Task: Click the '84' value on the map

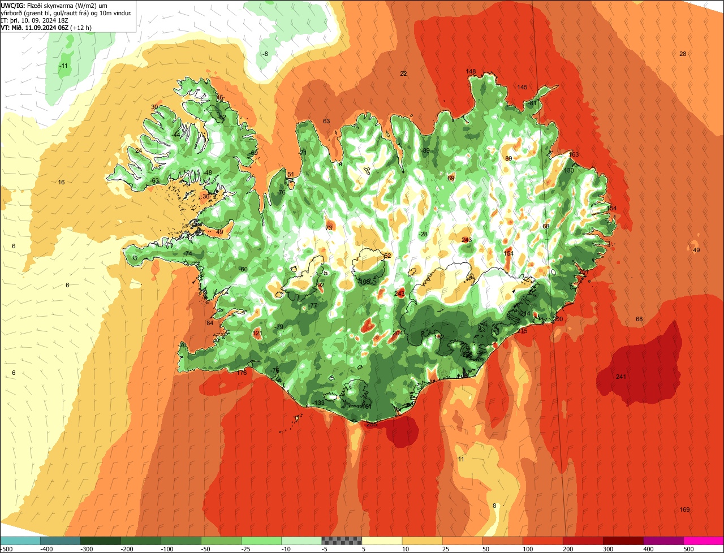Action: [x=210, y=323]
